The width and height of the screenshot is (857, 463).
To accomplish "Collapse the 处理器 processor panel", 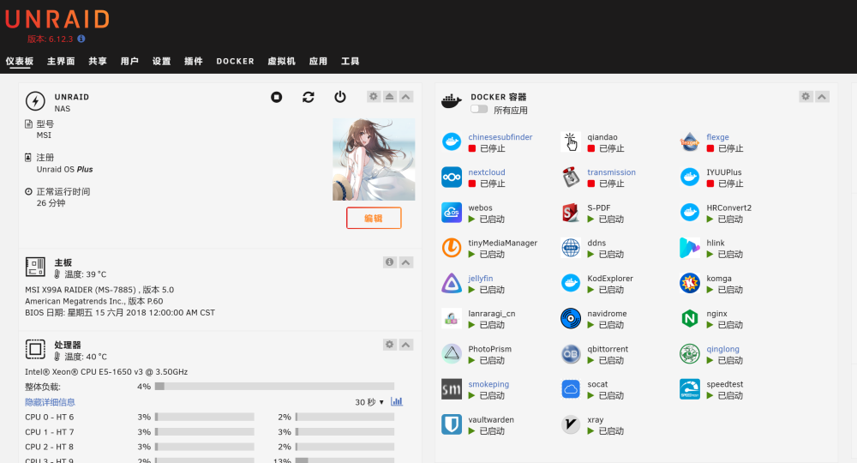I will pos(406,345).
